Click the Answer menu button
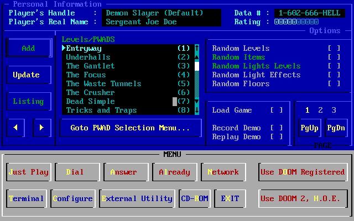The image size is (354, 221). 126,172
